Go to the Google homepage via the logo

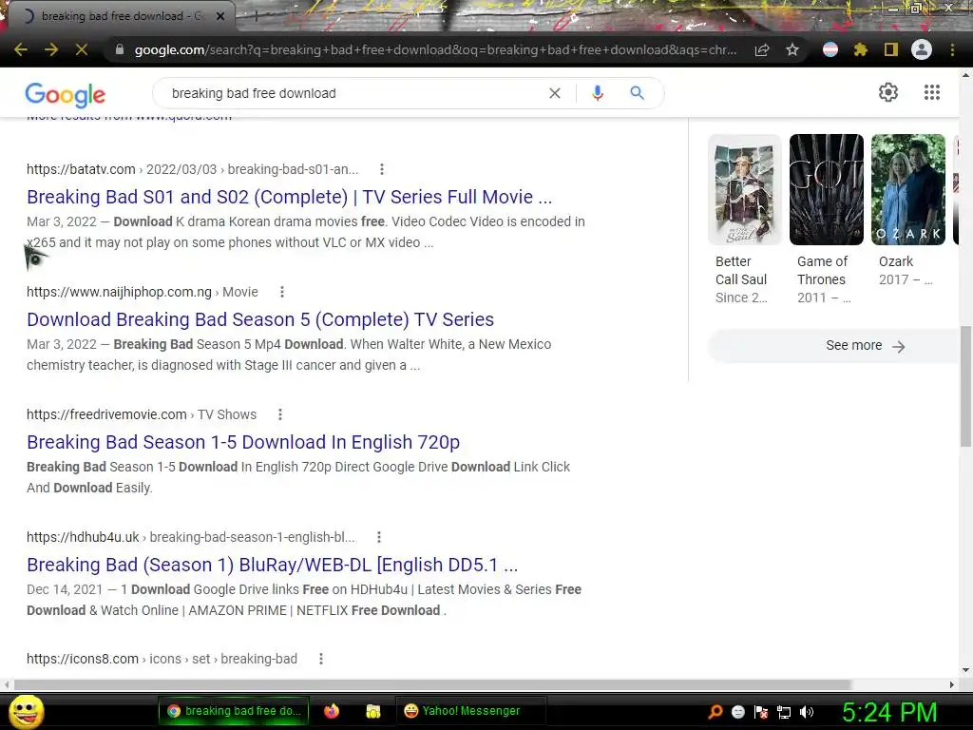[x=66, y=94]
